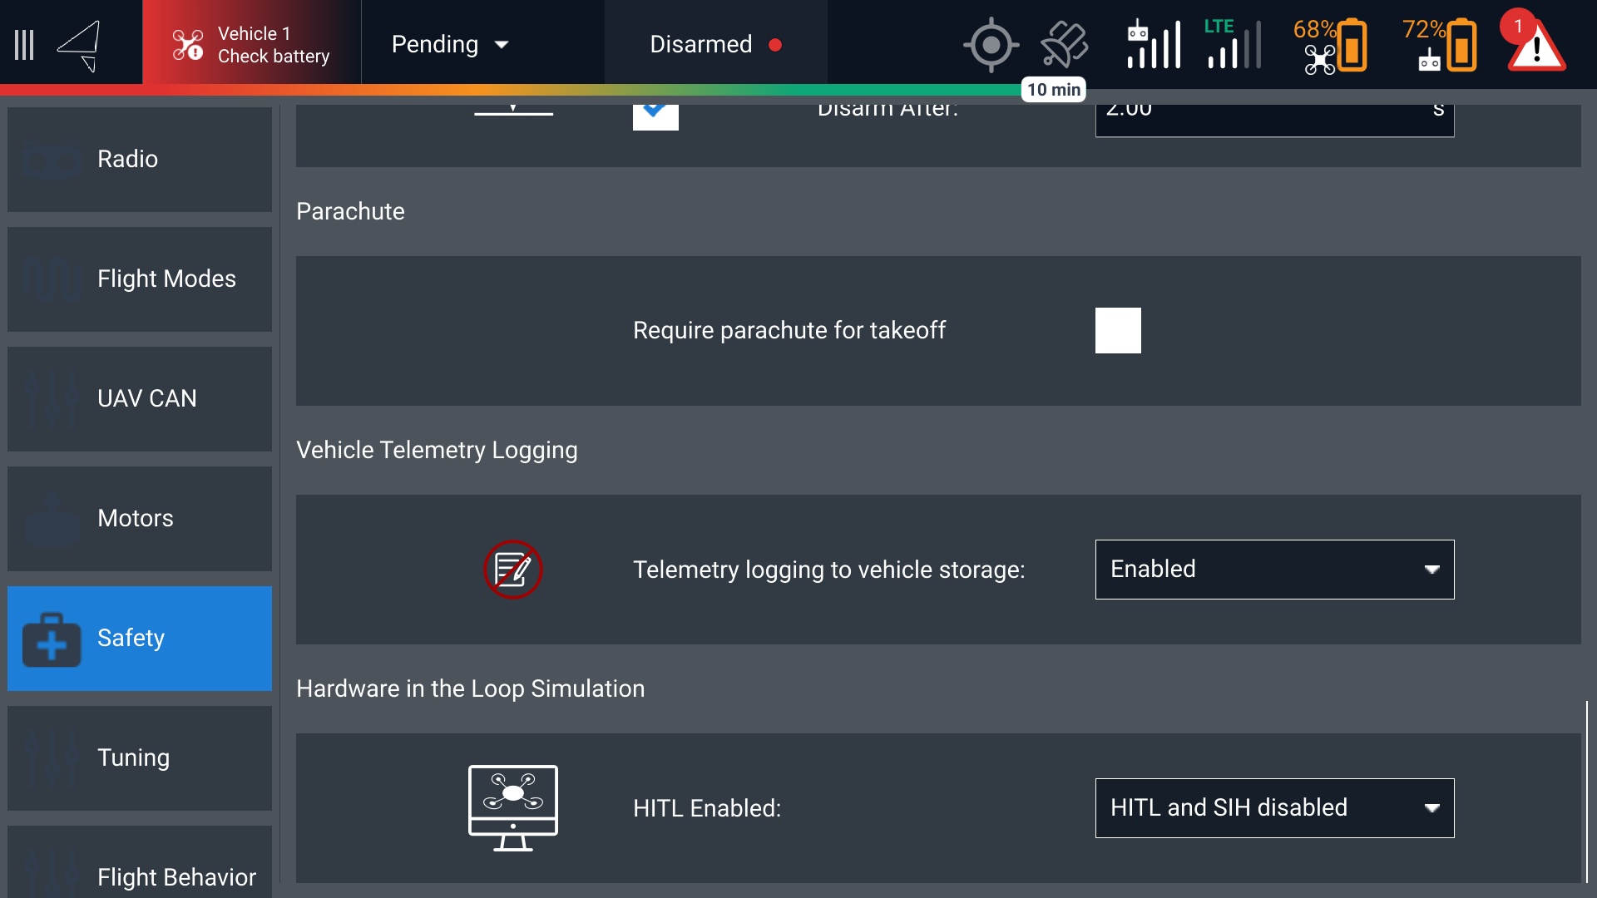Image resolution: width=1597 pixels, height=898 pixels.
Task: Expand the HITL and SIH disabled dropdown
Action: point(1274,808)
